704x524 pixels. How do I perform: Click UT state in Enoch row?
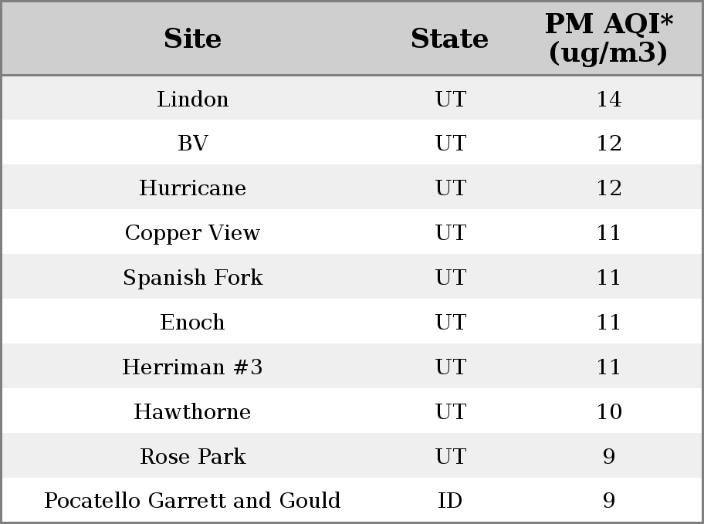pos(450,322)
